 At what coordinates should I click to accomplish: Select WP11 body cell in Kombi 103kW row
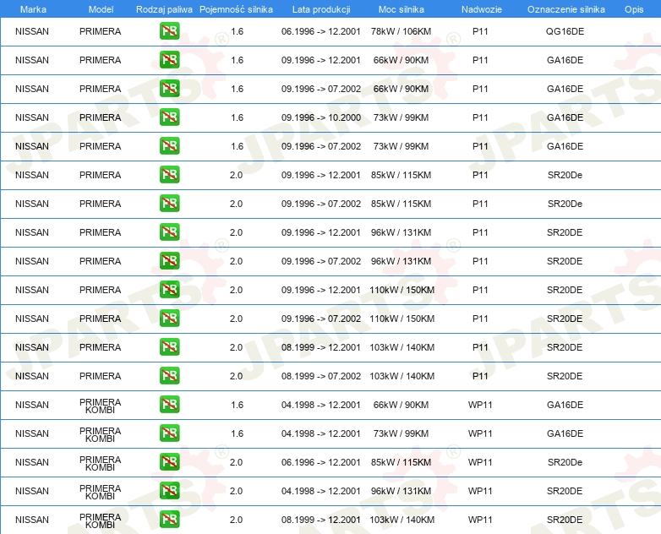pyautogui.click(x=480, y=520)
